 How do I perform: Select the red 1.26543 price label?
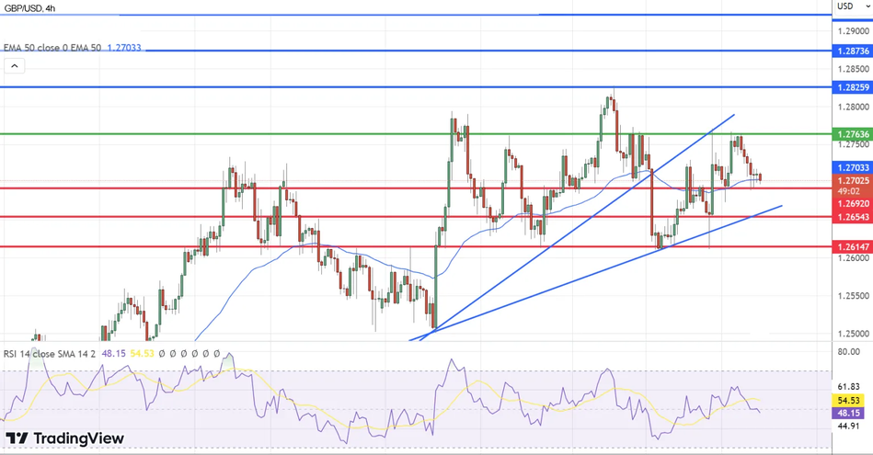[853, 217]
